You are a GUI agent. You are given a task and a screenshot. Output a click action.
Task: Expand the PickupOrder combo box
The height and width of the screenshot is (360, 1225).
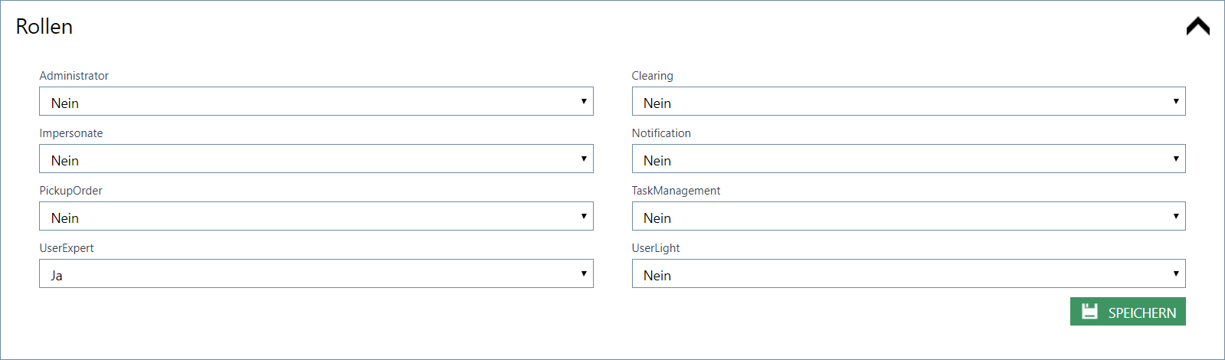point(316,217)
